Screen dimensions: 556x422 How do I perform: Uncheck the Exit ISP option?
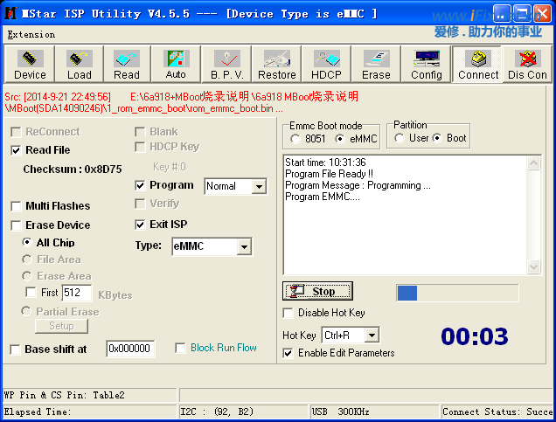pyautogui.click(x=141, y=225)
